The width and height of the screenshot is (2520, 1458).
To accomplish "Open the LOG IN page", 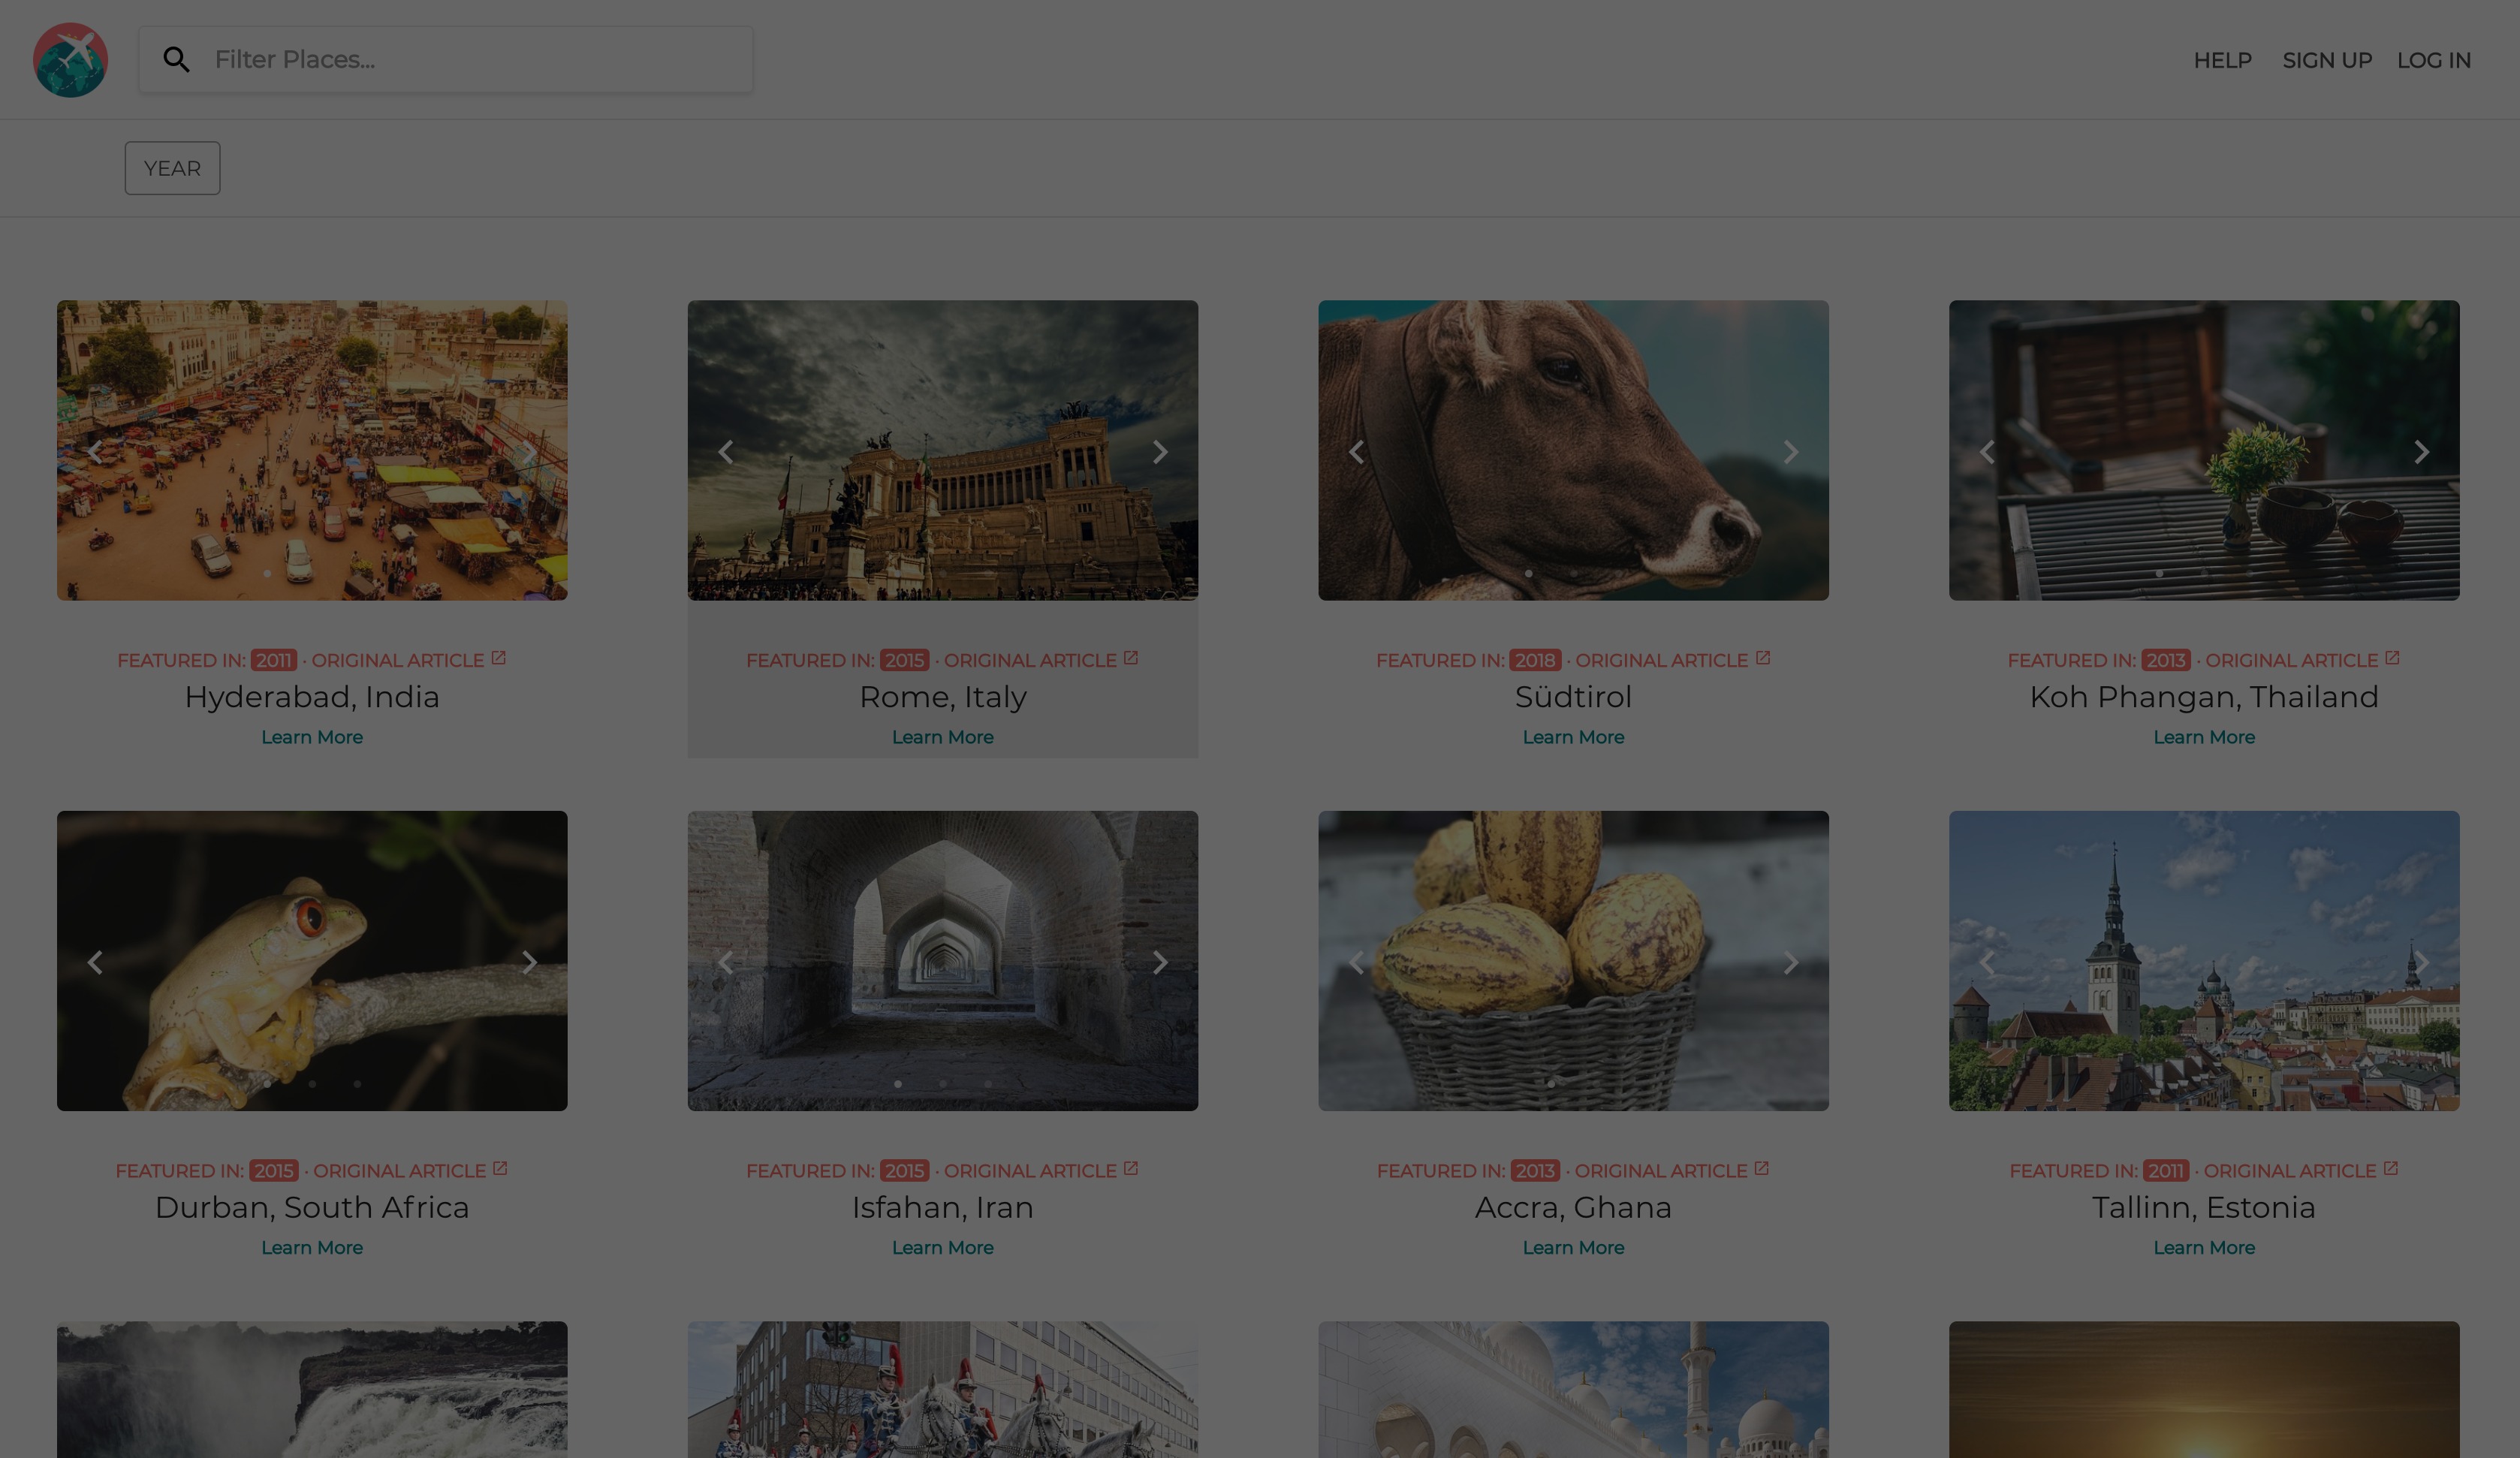I will click(x=2433, y=60).
